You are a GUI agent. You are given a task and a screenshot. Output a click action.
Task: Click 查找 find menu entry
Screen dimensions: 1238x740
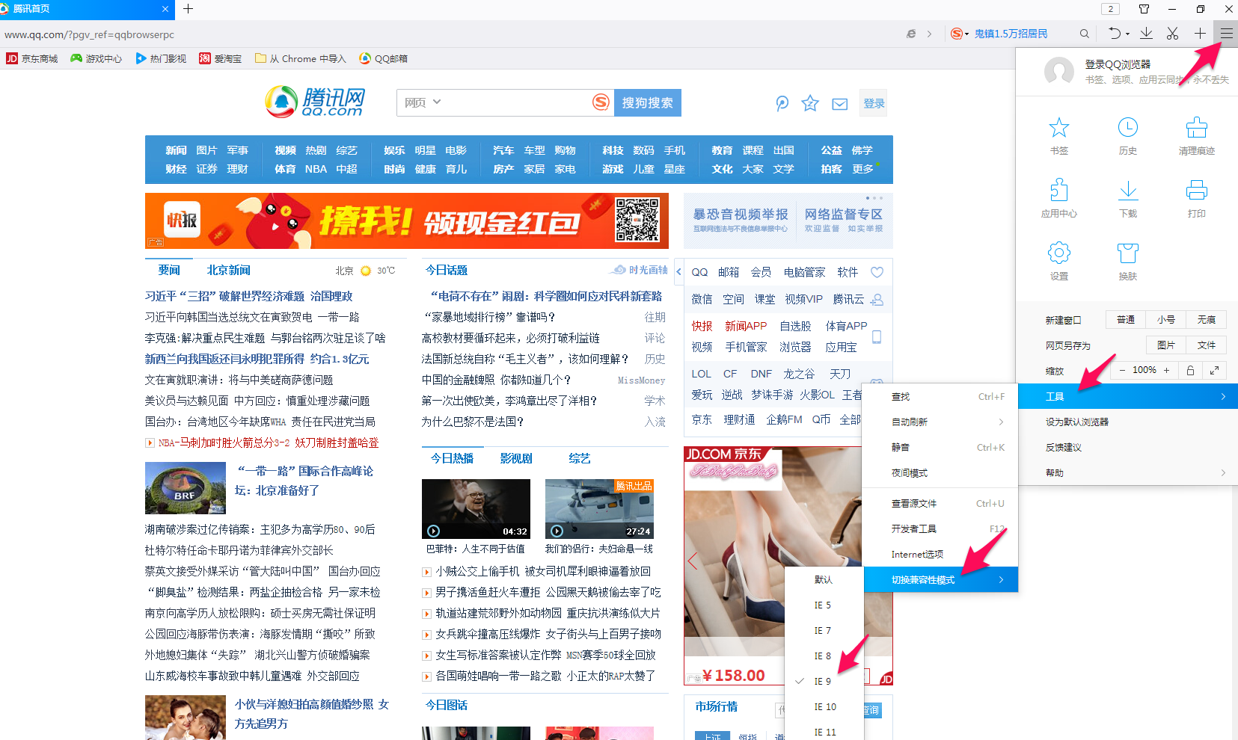tap(940, 396)
